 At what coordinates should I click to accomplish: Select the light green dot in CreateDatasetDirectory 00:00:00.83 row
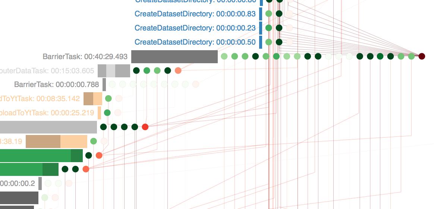click(x=268, y=13)
